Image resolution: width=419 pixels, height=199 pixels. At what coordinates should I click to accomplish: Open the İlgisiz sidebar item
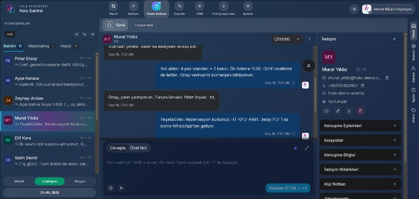[413, 95]
